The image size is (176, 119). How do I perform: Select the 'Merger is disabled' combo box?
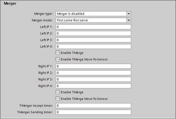tap(91, 13)
